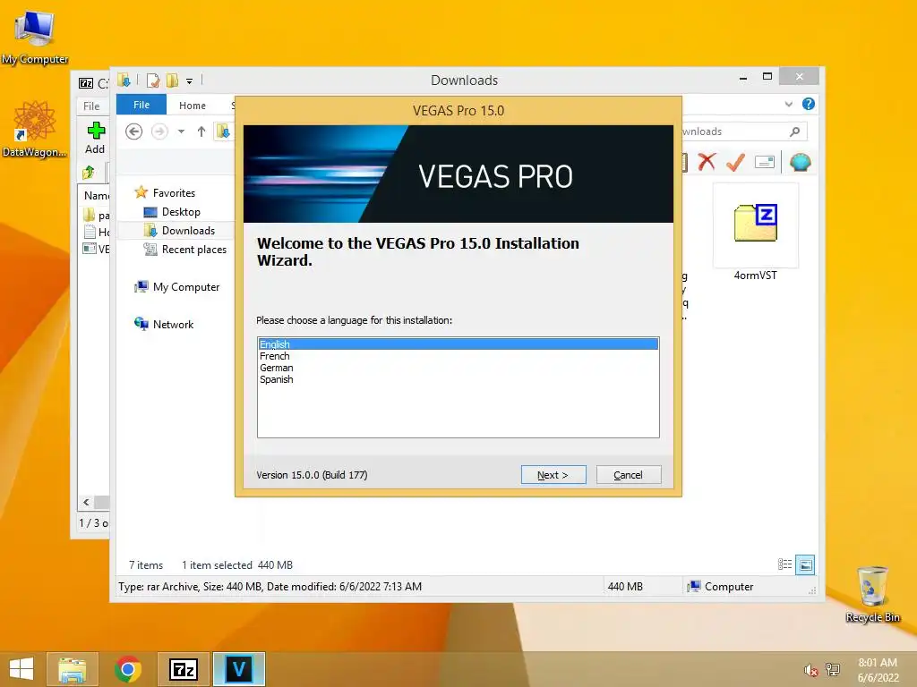Click the blue shell toolbar icon
Screen dimensions: 917x687
800,162
